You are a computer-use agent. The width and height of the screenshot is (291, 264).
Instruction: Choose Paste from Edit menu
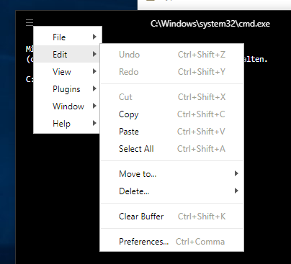point(172,132)
